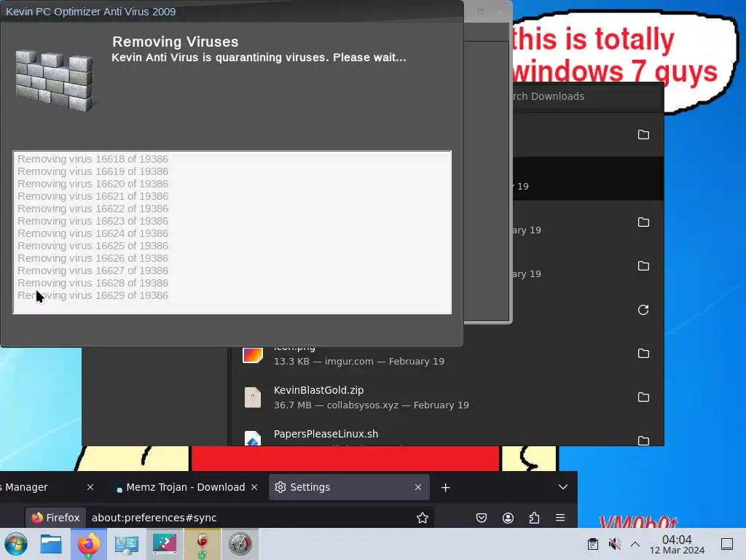This screenshot has width=746, height=560.
Task: Select log line Removing virus 16625 of 19386
Action: (93, 246)
